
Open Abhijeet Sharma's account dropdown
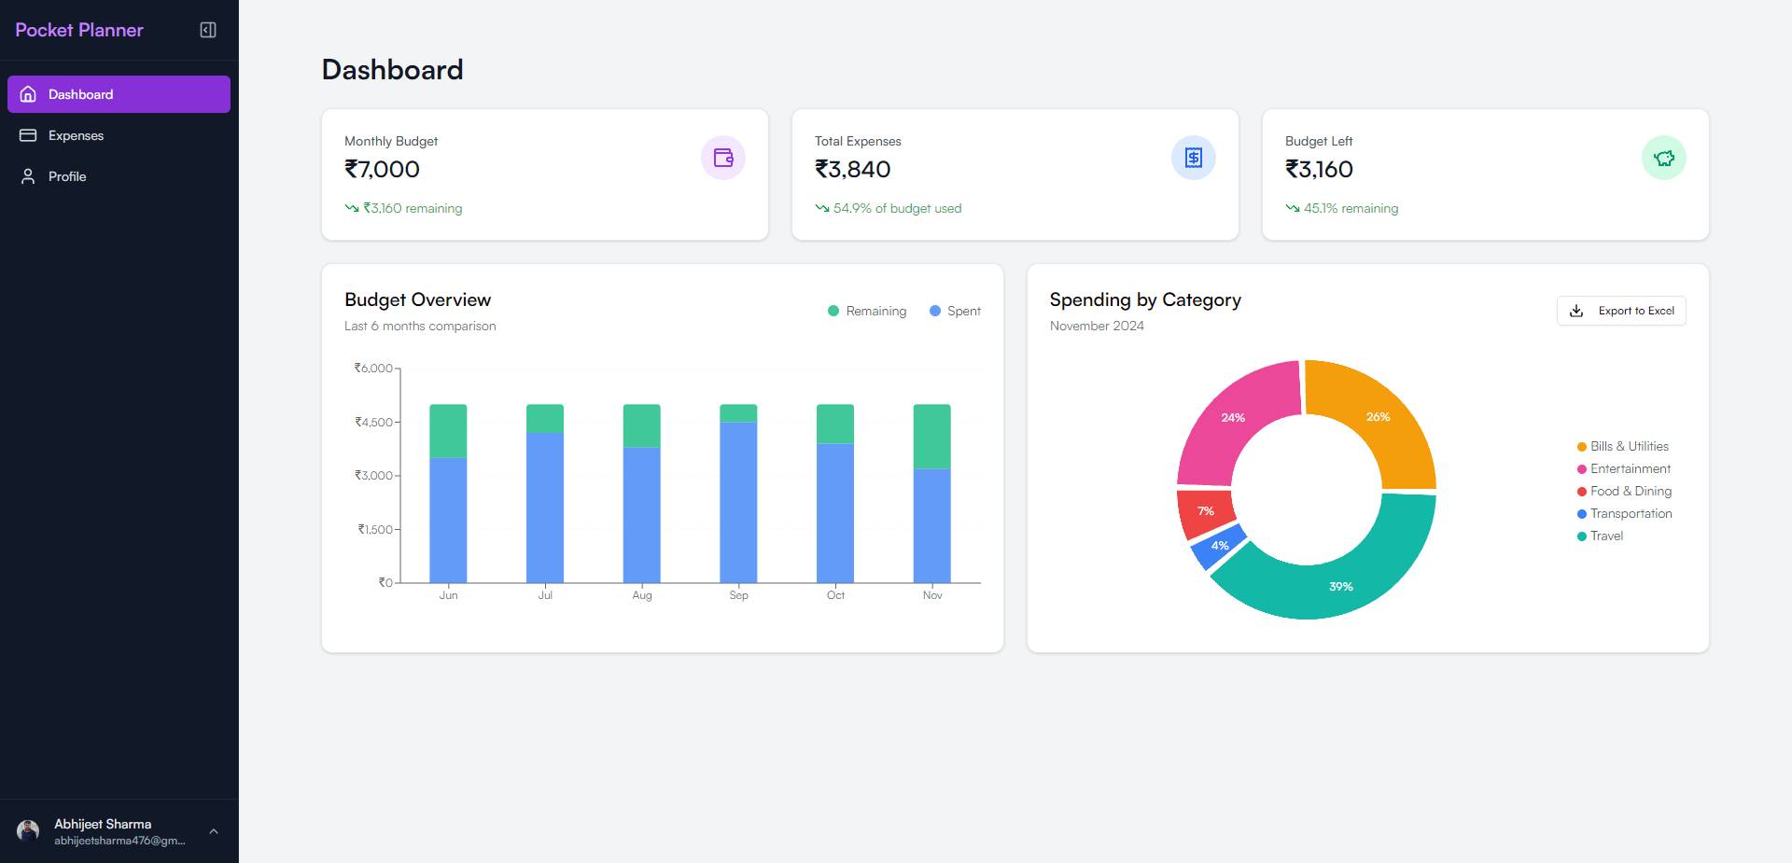click(103, 825)
